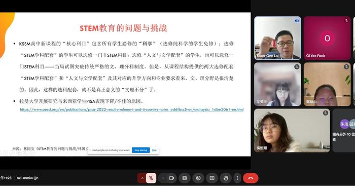
Task: Click the 11:23 clock in the call bar
Action: pyautogui.click(x=6, y=178)
